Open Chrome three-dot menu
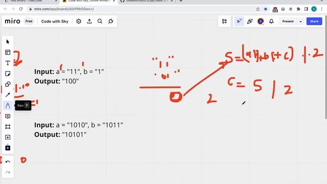Viewport: 327px width, 184px height. [x=322, y=9]
